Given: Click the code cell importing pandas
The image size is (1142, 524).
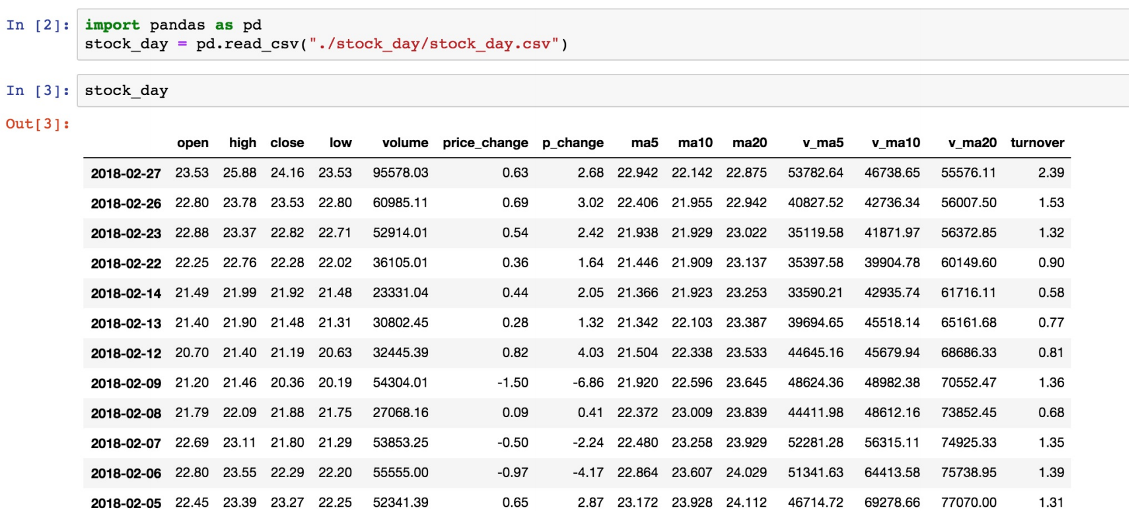Looking at the screenshot, I should [602, 34].
